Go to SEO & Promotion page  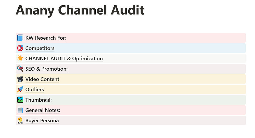[x=46, y=69]
